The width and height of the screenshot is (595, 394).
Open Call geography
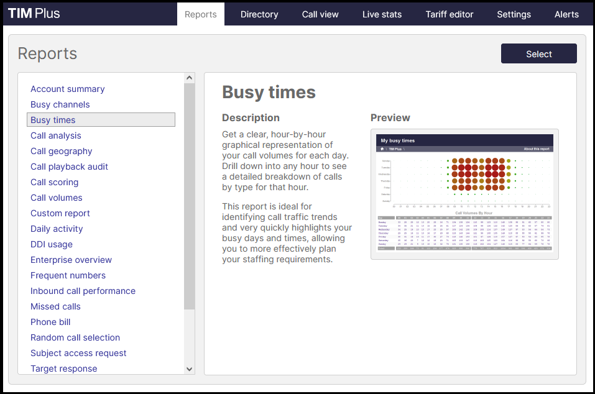point(61,151)
